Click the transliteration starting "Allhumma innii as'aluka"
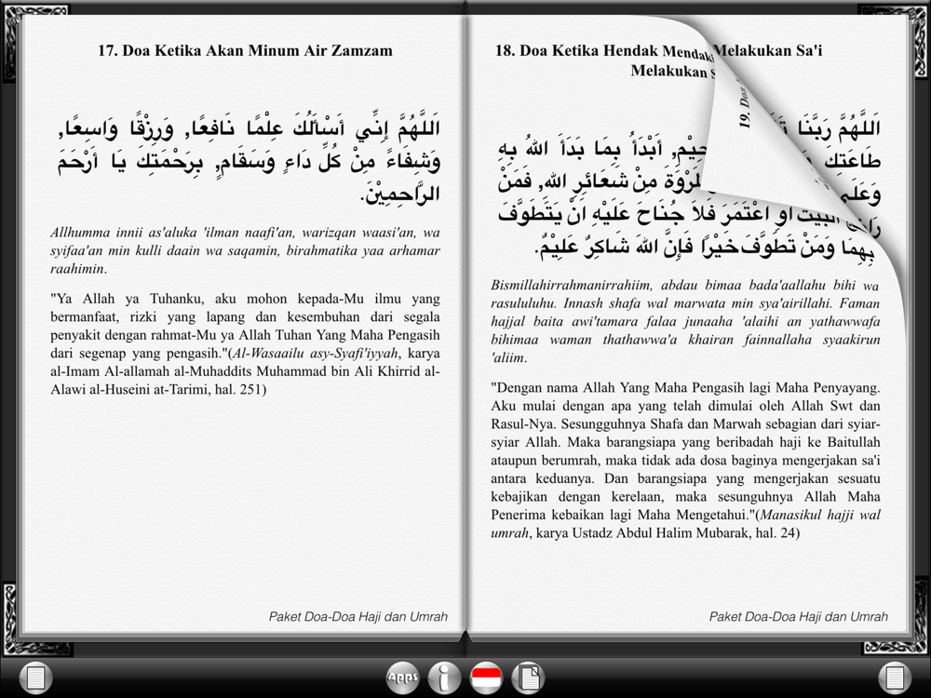 245,250
